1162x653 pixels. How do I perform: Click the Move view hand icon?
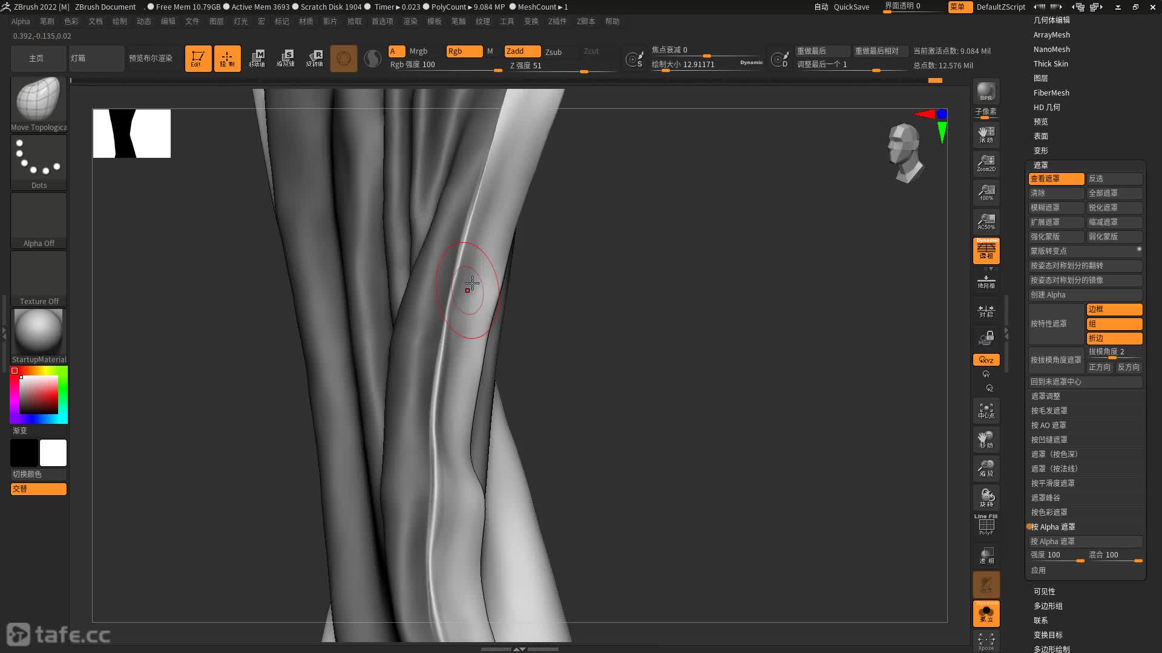(986, 440)
